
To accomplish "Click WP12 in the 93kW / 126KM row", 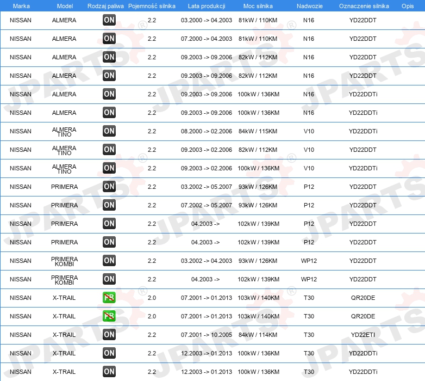I will tap(309, 261).
